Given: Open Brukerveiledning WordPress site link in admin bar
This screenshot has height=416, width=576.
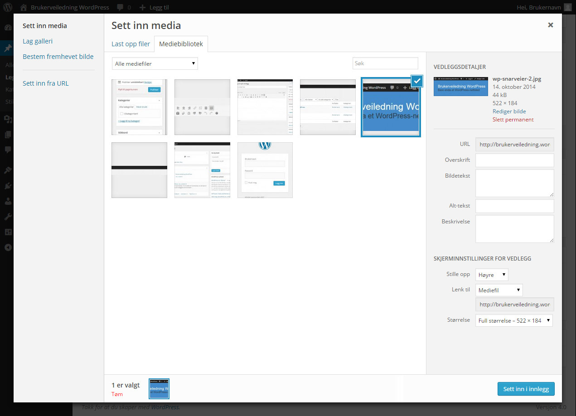Looking at the screenshot, I should [70, 7].
